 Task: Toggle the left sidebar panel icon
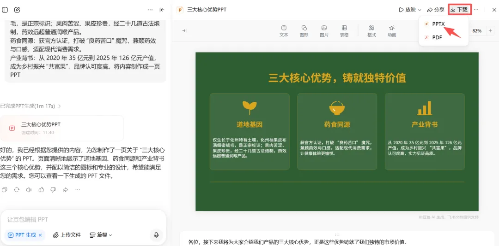click(5, 10)
